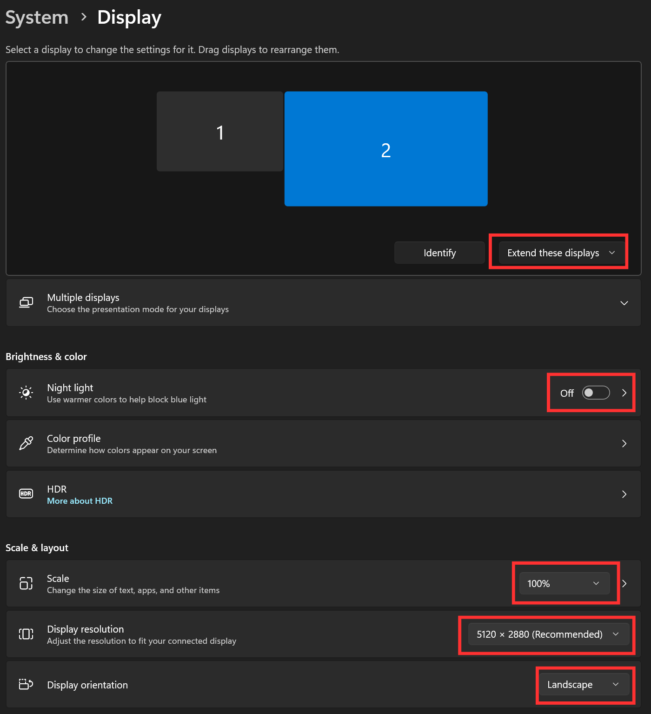Open the display resolution dropdown
The image size is (651, 714).
[x=548, y=634]
